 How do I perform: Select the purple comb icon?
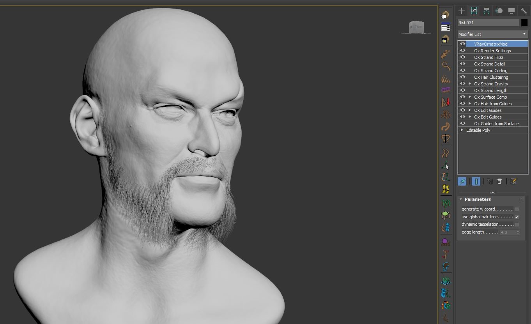[445, 90]
